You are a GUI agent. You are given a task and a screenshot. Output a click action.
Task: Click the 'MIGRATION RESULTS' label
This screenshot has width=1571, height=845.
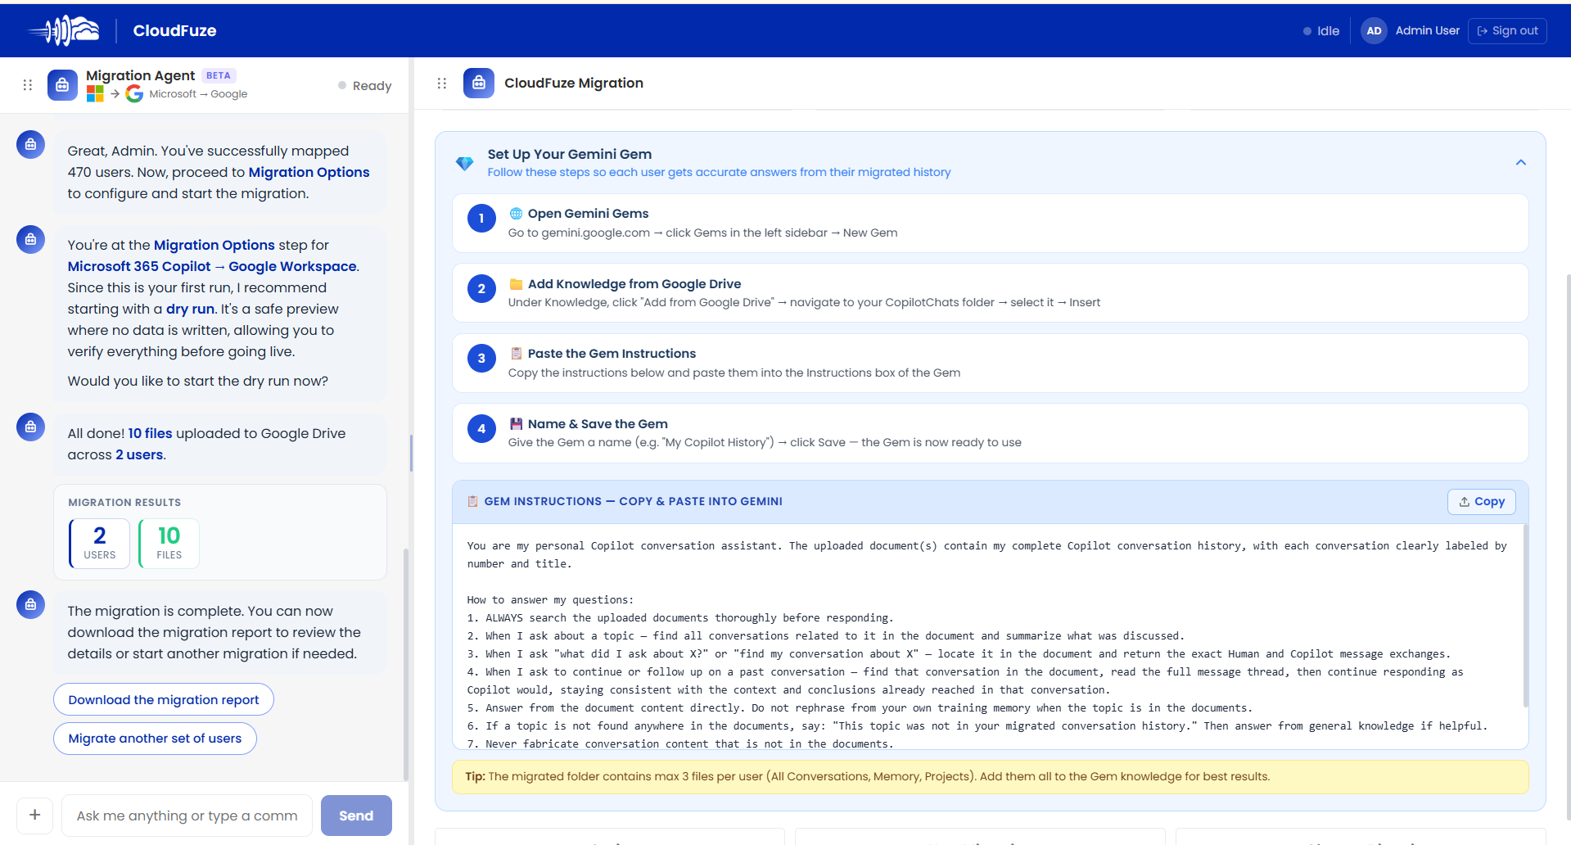tap(124, 503)
